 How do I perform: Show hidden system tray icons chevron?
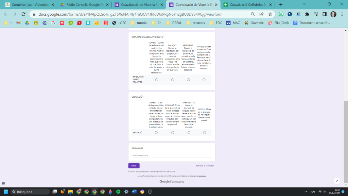(x=306, y=192)
